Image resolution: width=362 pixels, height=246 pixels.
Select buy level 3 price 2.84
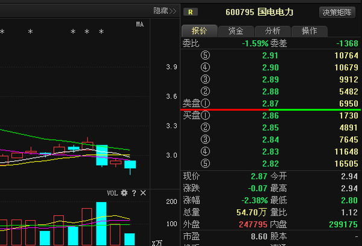[270, 140]
